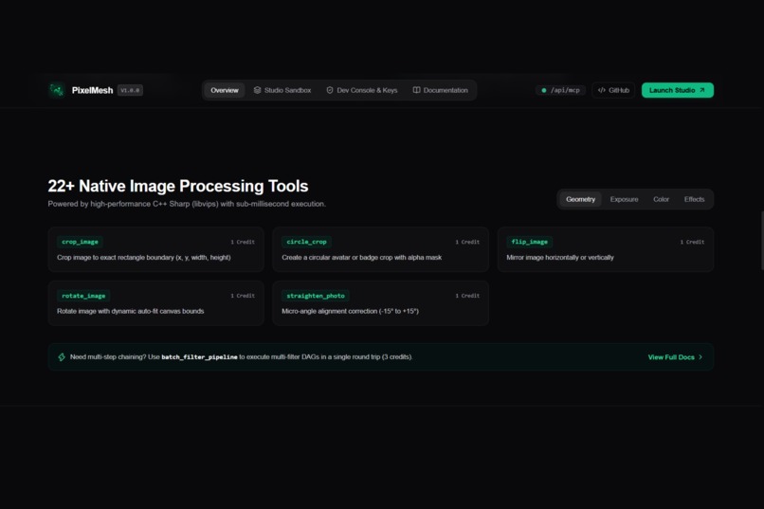The width and height of the screenshot is (764, 509).
Task: Click the batch_filter_pipeline code text
Action: (199, 357)
